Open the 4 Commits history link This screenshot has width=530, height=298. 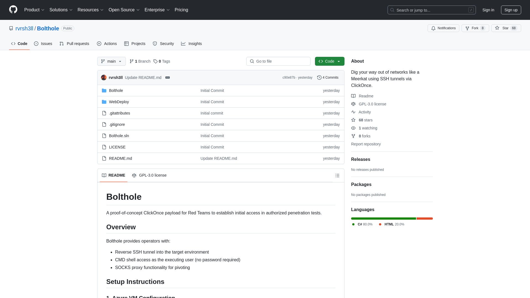328,78
